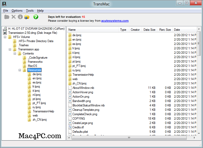Sort file list by Name column
Screen dimensions: 203x148
(93, 30)
